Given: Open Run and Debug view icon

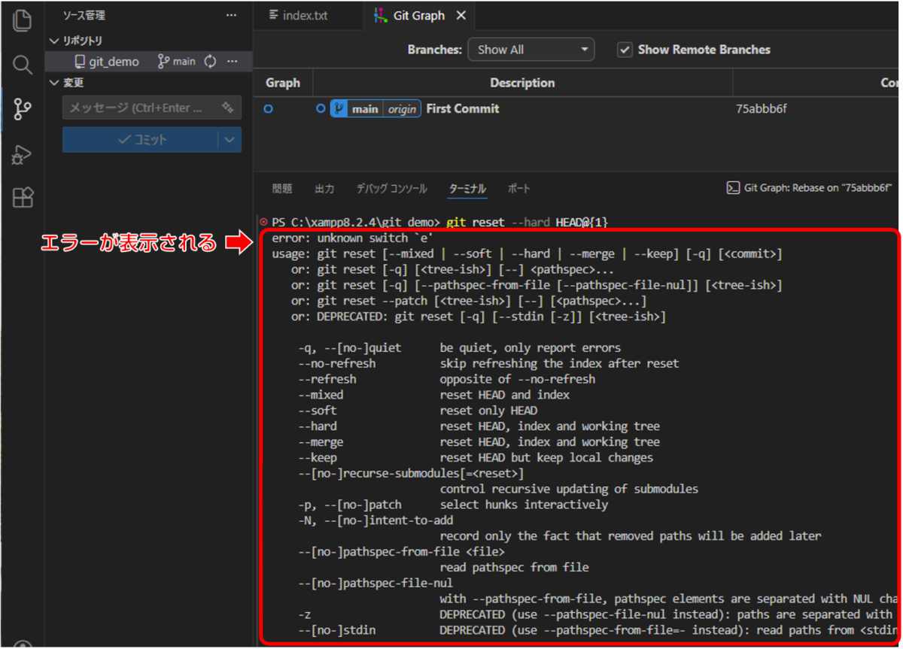Looking at the screenshot, I should coord(23,154).
